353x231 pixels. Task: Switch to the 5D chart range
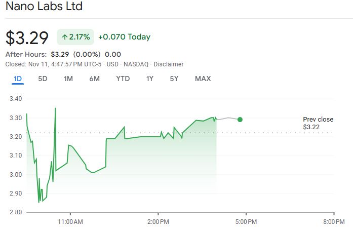43,79
